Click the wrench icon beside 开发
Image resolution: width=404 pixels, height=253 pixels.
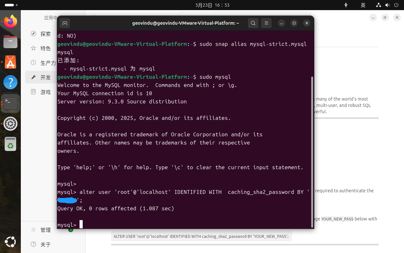point(33,77)
